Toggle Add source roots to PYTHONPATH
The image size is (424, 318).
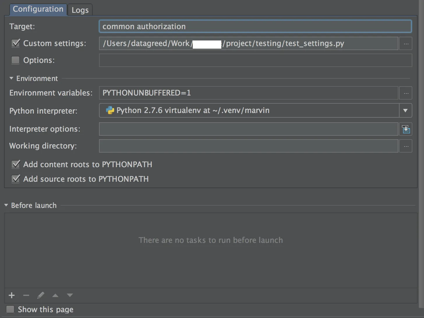(x=16, y=179)
